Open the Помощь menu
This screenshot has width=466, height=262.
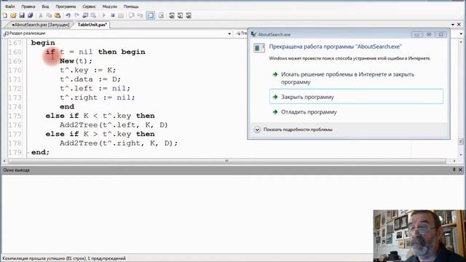131,7
